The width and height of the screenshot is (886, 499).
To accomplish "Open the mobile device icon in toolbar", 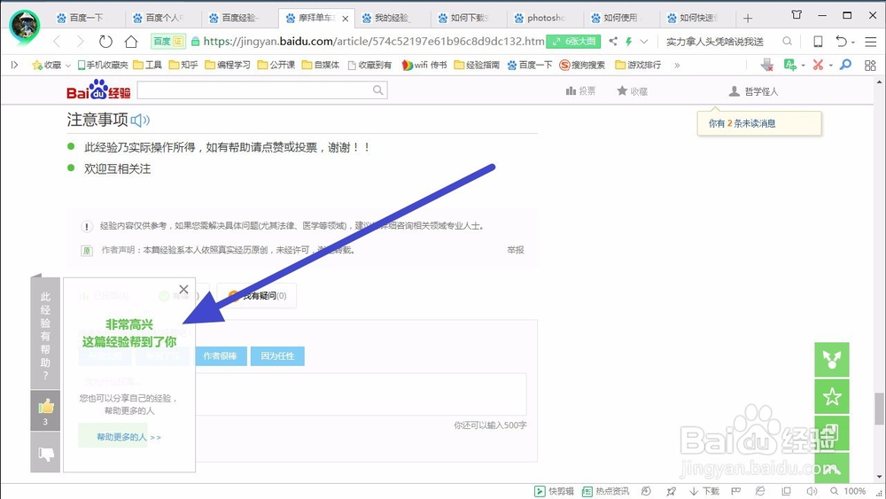I will [x=818, y=42].
